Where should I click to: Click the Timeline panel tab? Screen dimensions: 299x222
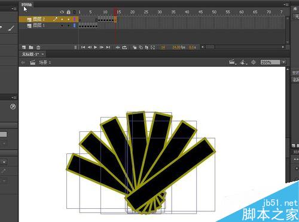point(26,4)
